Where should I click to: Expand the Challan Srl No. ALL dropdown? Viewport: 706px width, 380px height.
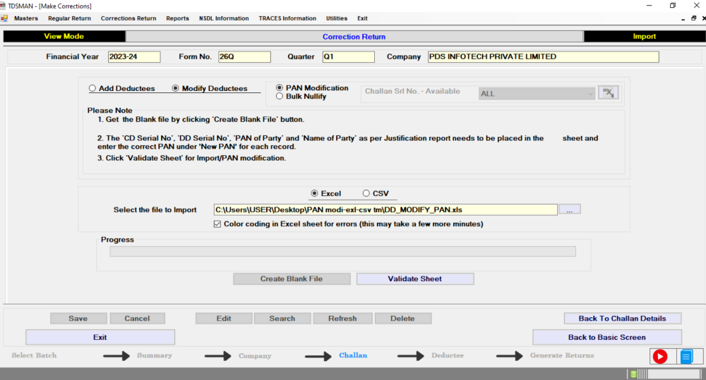point(537,94)
